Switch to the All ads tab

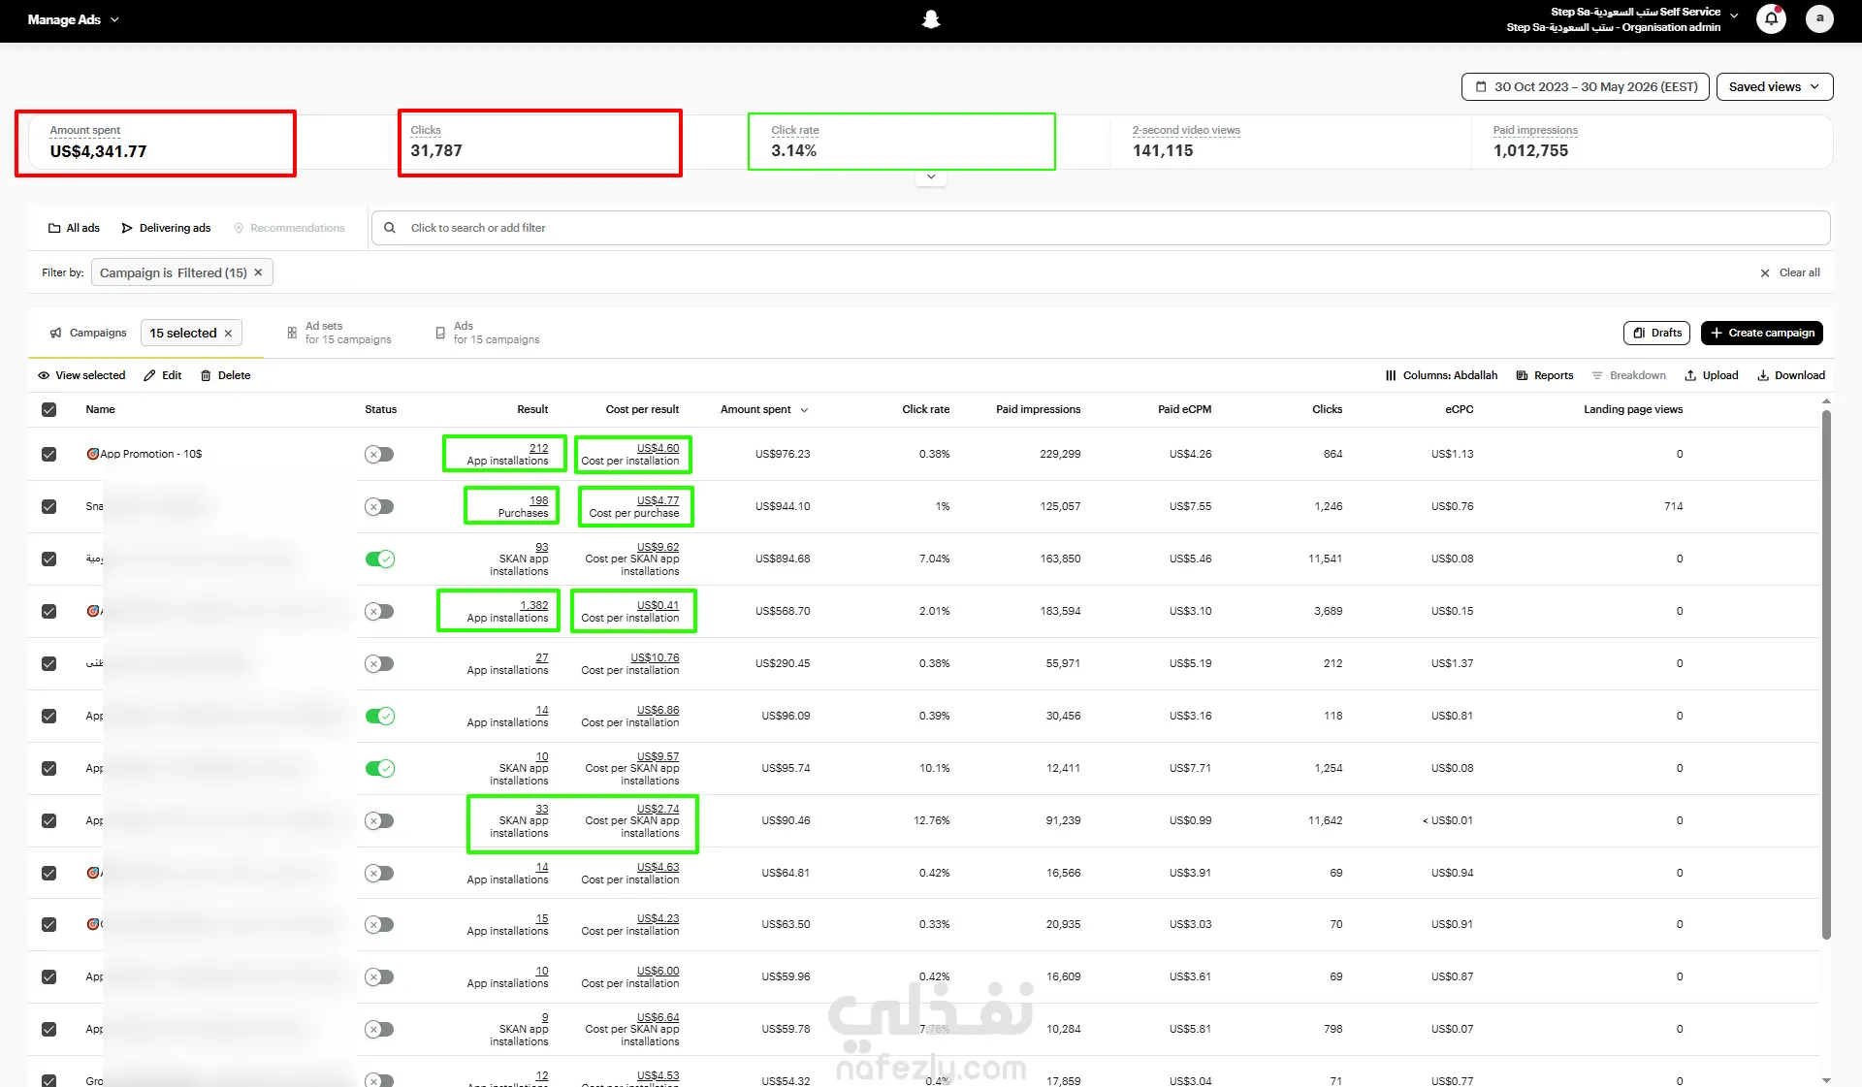tap(74, 228)
